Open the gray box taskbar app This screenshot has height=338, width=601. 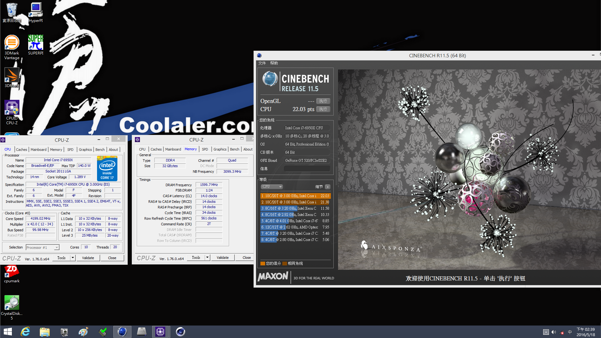pyautogui.click(x=141, y=332)
